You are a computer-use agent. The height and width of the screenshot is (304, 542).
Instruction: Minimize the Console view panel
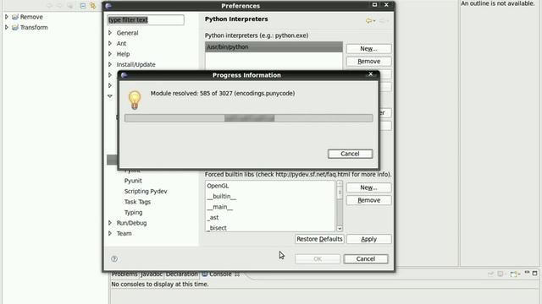[527, 273]
